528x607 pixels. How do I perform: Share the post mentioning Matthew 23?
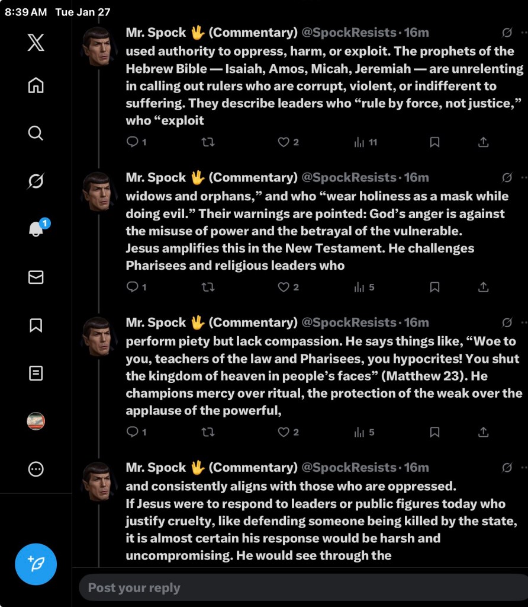click(x=483, y=432)
